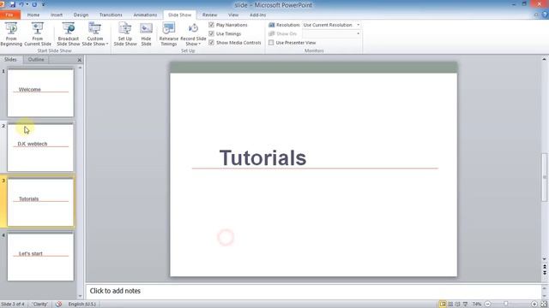Save the presentation from Quick Access
The image size is (549, 308).
pyautogui.click(x=13, y=4)
